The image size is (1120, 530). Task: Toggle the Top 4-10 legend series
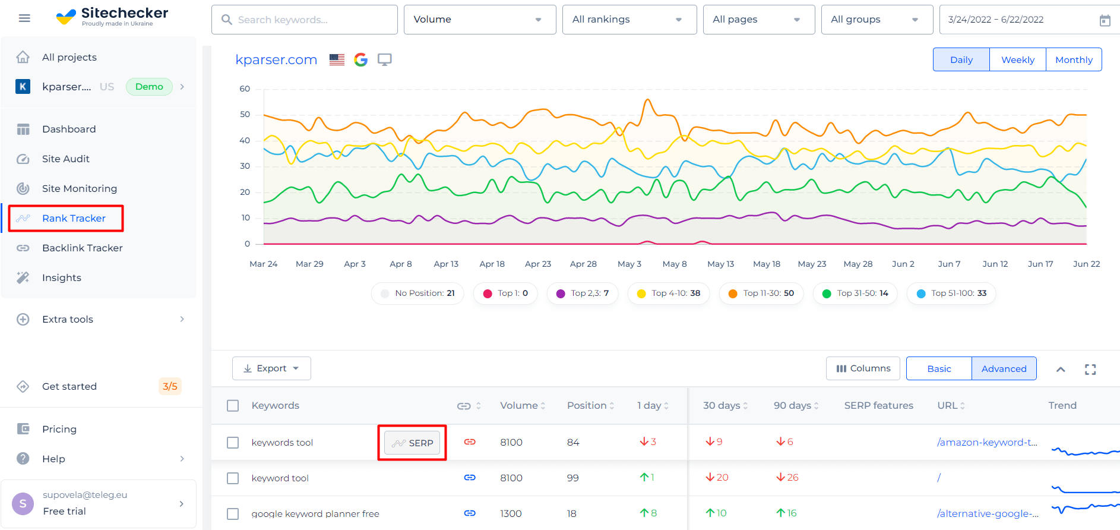(x=669, y=294)
